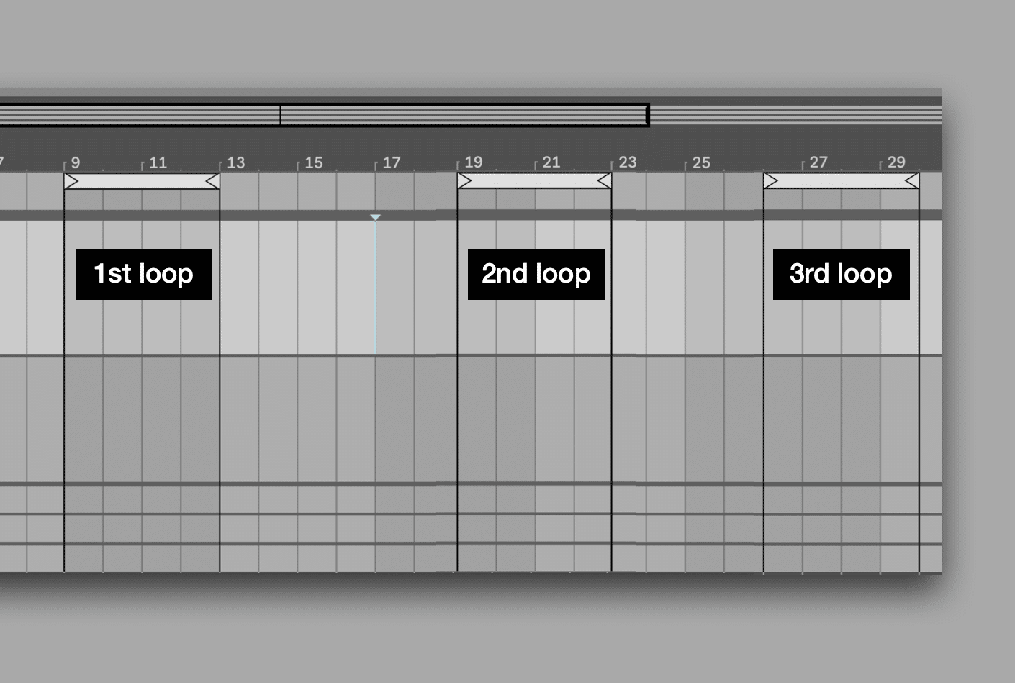Image resolution: width=1015 pixels, height=683 pixels.
Task: Click the 2nd loop brace to activate that loop region
Action: [x=535, y=181]
